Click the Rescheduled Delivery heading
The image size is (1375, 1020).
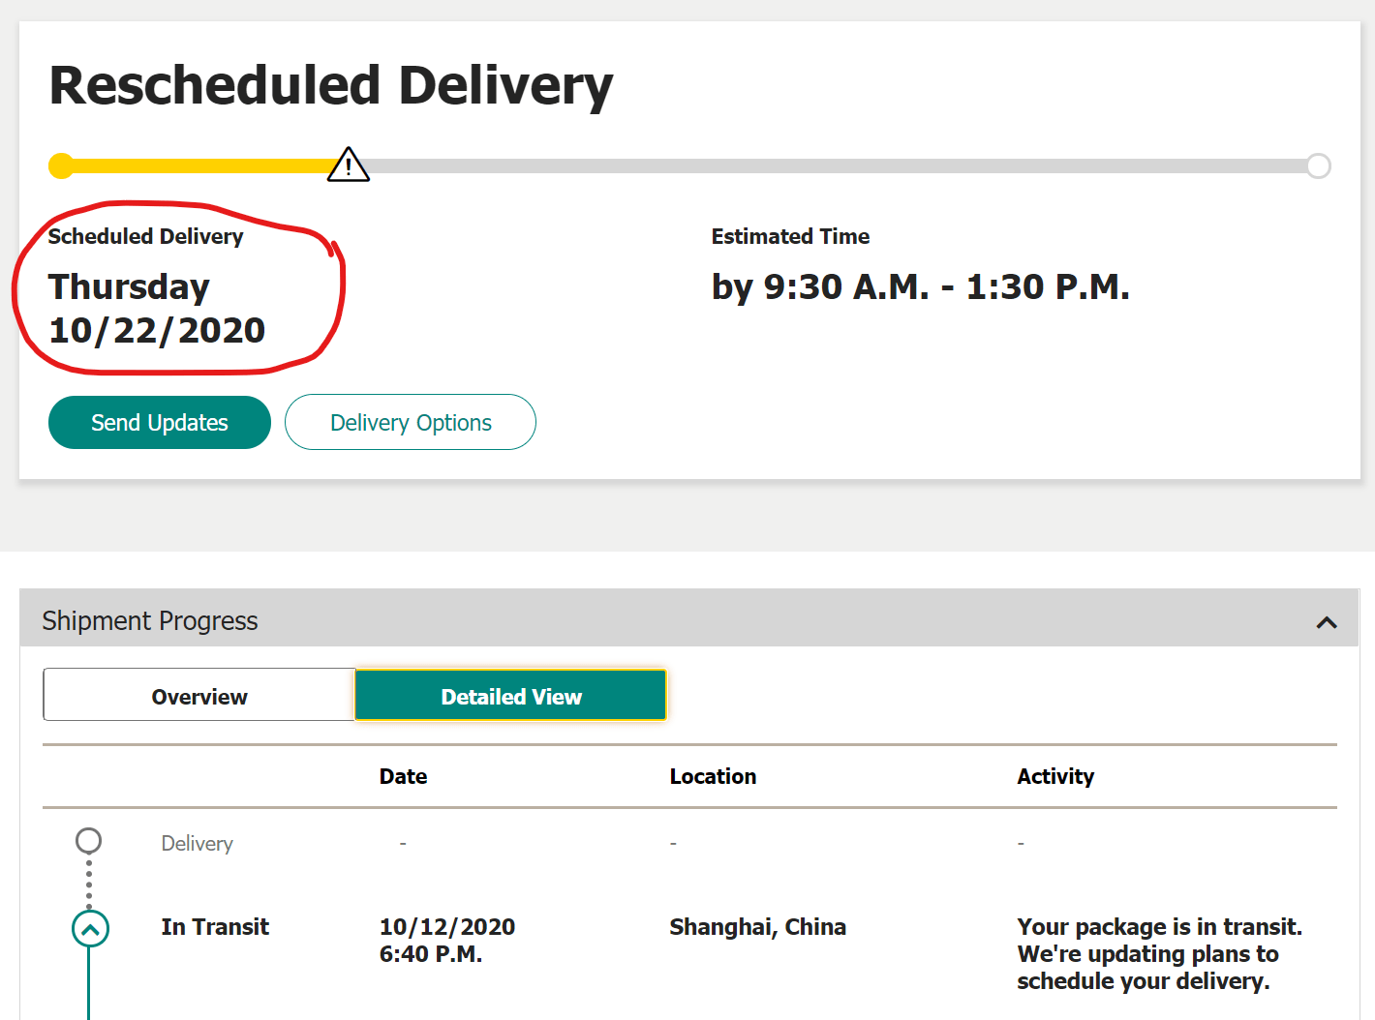pyautogui.click(x=330, y=85)
